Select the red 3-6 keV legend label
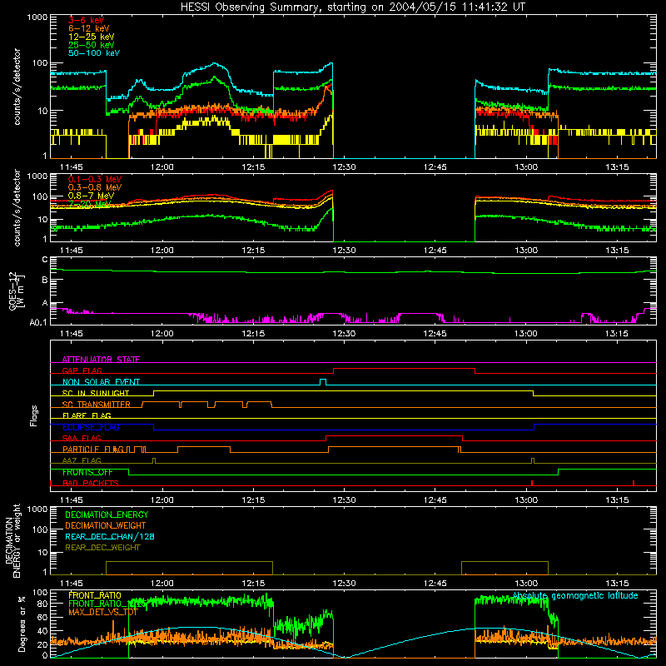Screen dimensions: 666x666 pos(87,20)
